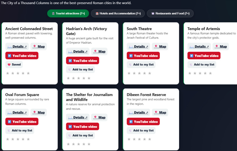Open Details for South Theatre
Viewport: 237px width, 151px height.
tap(138, 47)
